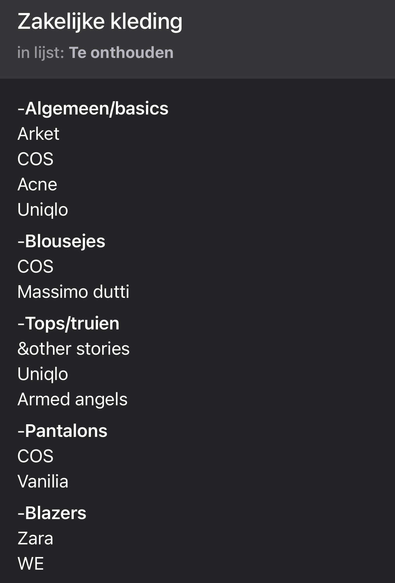Select the WE entry
Viewport: 395px width, 583px height.
(x=31, y=564)
